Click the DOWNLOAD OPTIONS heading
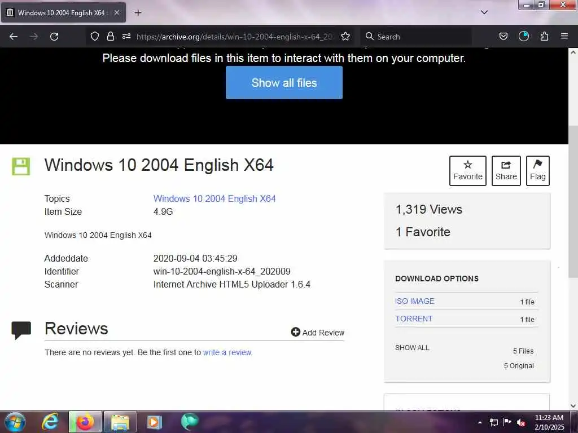Image resolution: width=578 pixels, height=433 pixels. [x=437, y=279]
